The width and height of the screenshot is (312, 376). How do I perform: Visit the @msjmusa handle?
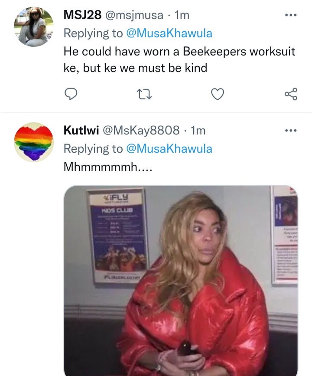pos(134,15)
